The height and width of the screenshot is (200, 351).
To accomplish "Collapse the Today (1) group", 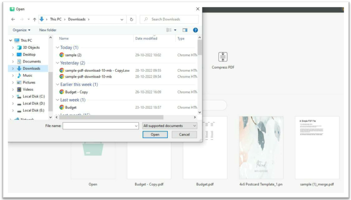I will pos(57,48).
